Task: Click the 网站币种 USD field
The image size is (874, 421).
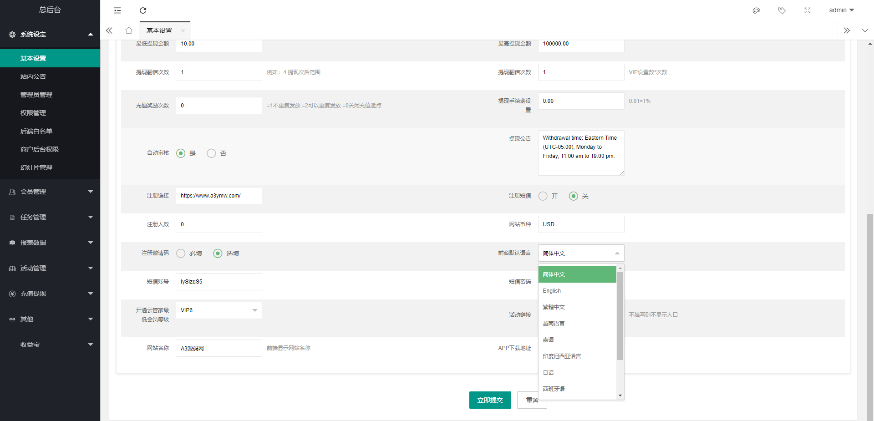Action: click(581, 224)
